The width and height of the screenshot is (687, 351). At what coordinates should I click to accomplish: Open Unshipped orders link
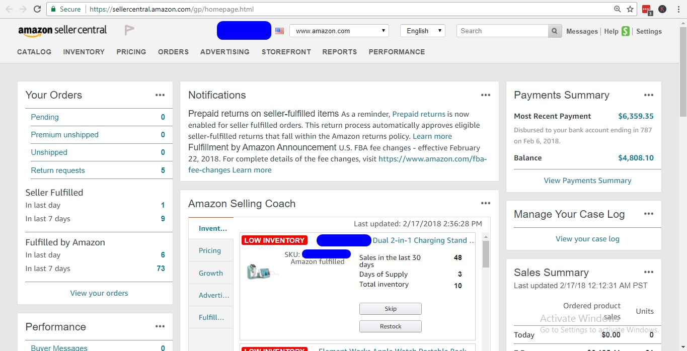(49, 152)
